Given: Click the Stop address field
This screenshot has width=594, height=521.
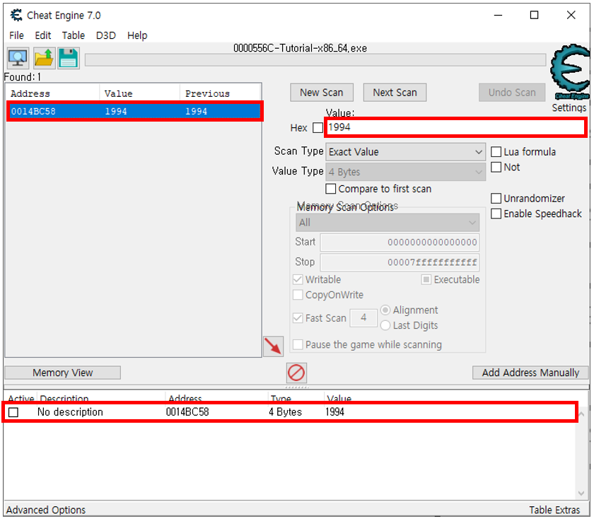Looking at the screenshot, I should click(400, 262).
